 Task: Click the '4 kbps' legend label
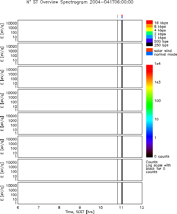coord(160,30)
